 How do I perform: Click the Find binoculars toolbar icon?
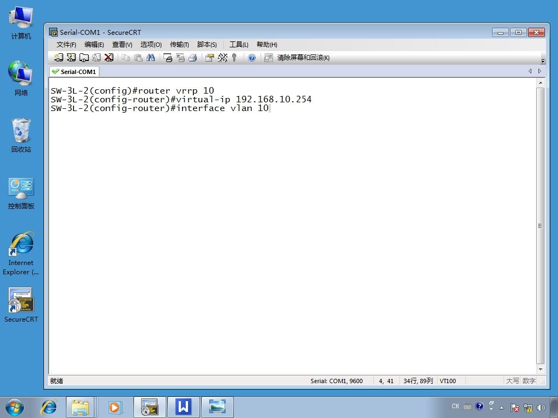coord(150,58)
